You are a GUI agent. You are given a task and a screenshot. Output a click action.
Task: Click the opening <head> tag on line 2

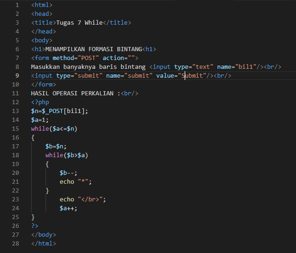coord(42,14)
